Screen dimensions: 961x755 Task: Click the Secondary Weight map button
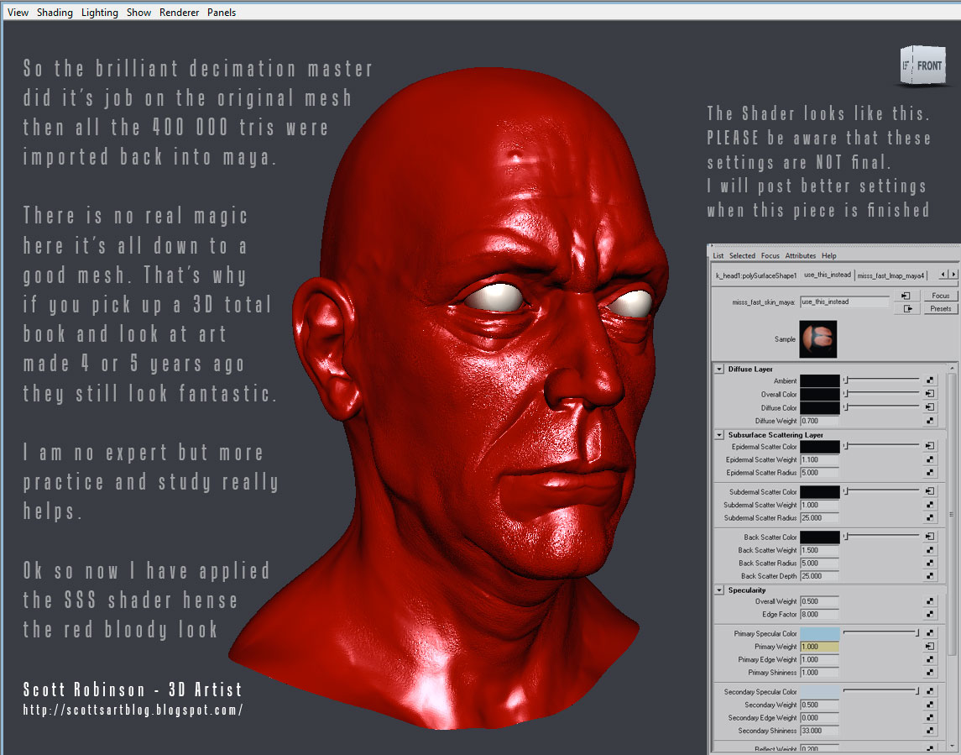[x=930, y=705]
